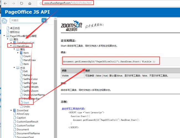Click the scrollbar up arrow in tree panel
The height and width of the screenshot is (138, 180).
(x=56, y=19)
